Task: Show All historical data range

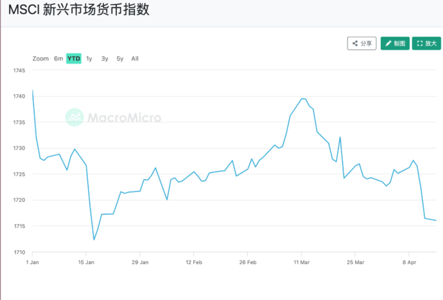Action: [x=135, y=59]
